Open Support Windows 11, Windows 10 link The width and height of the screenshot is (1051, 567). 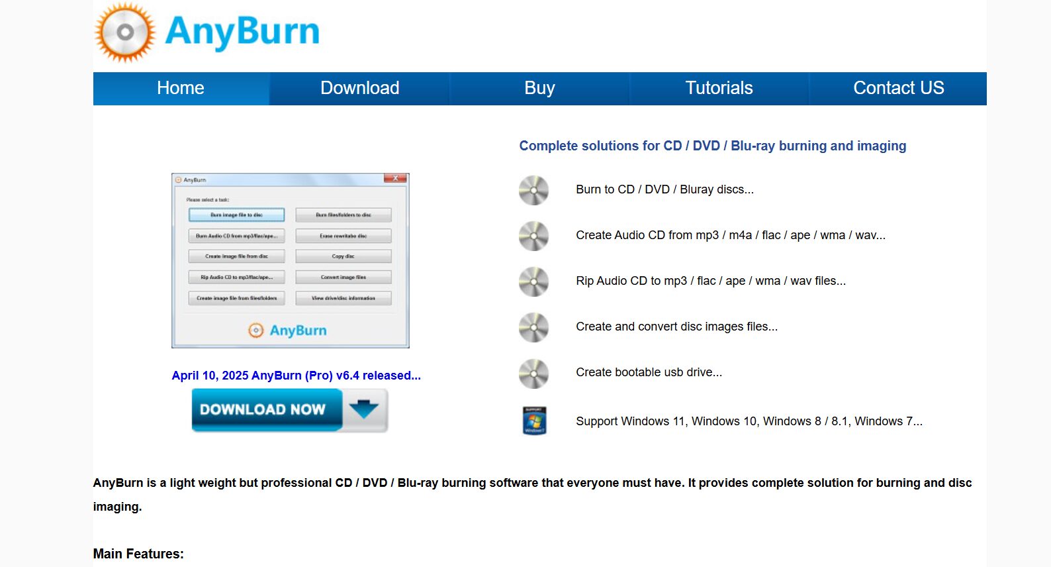coord(749,421)
